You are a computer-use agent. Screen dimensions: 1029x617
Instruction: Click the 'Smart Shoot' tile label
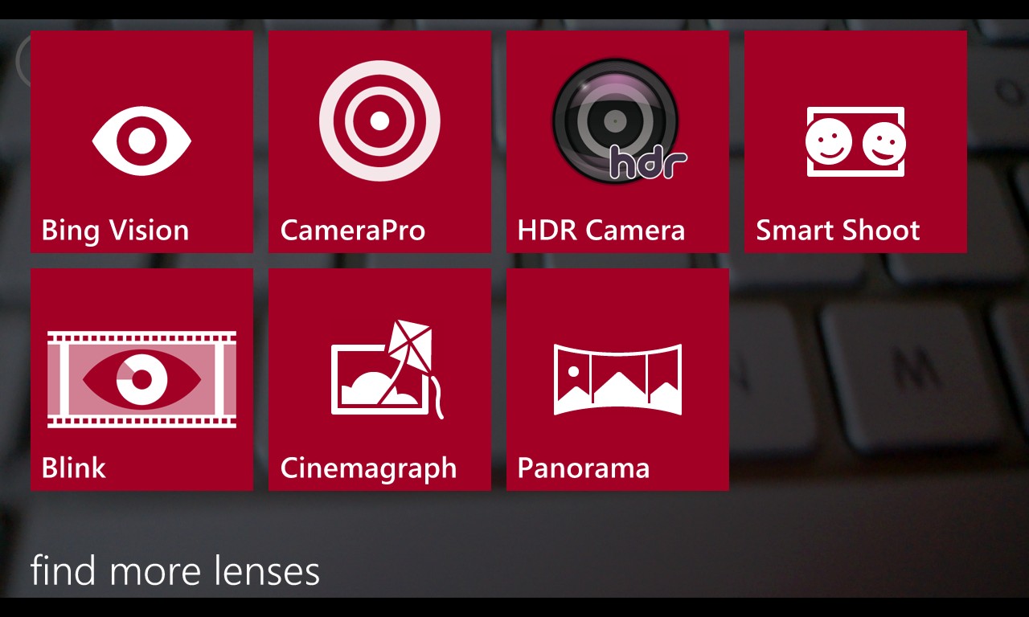[838, 231]
